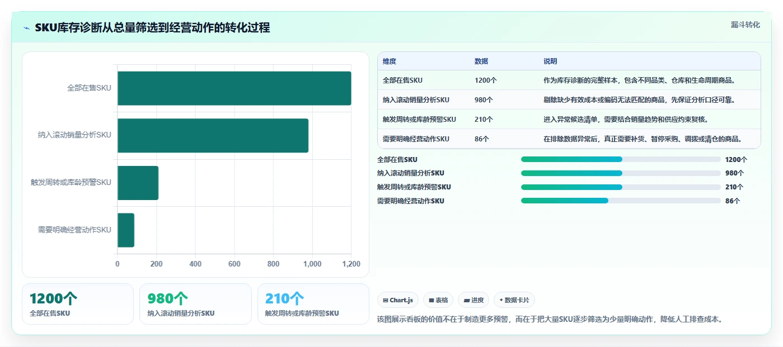Screen dimensions: 783x347
Task: Click the 210个 触发周转或库龄预警SKU data card
Action: point(313,304)
